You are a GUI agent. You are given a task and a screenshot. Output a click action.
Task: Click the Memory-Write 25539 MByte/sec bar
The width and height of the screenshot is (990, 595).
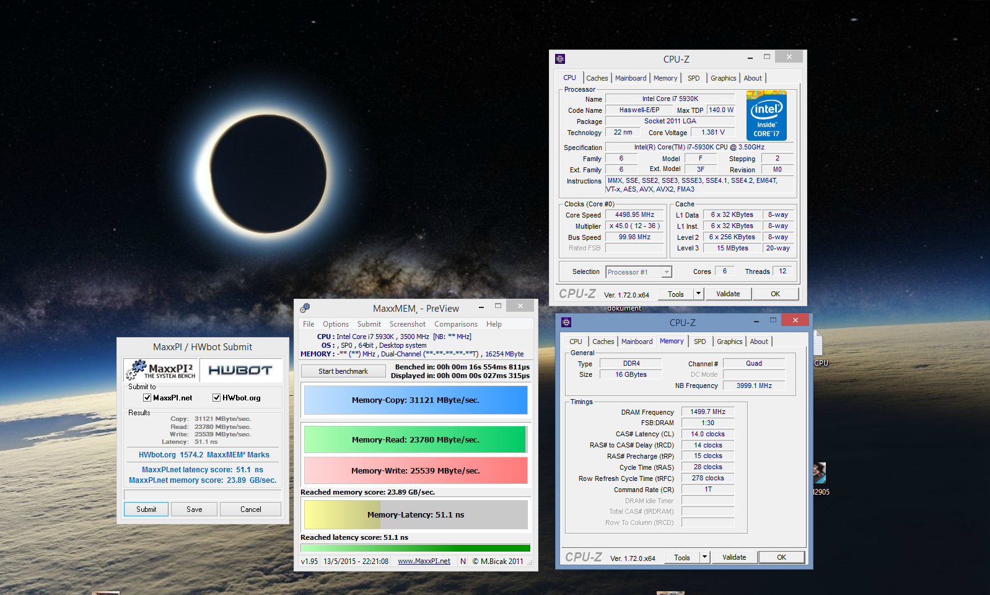point(416,470)
